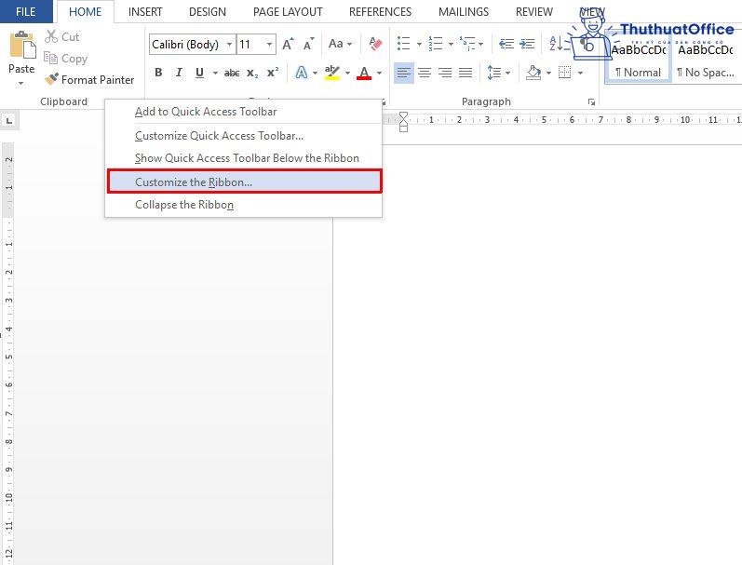The image size is (742, 565).
Task: Open the highlight color dropdown arrow
Action: coord(347,73)
